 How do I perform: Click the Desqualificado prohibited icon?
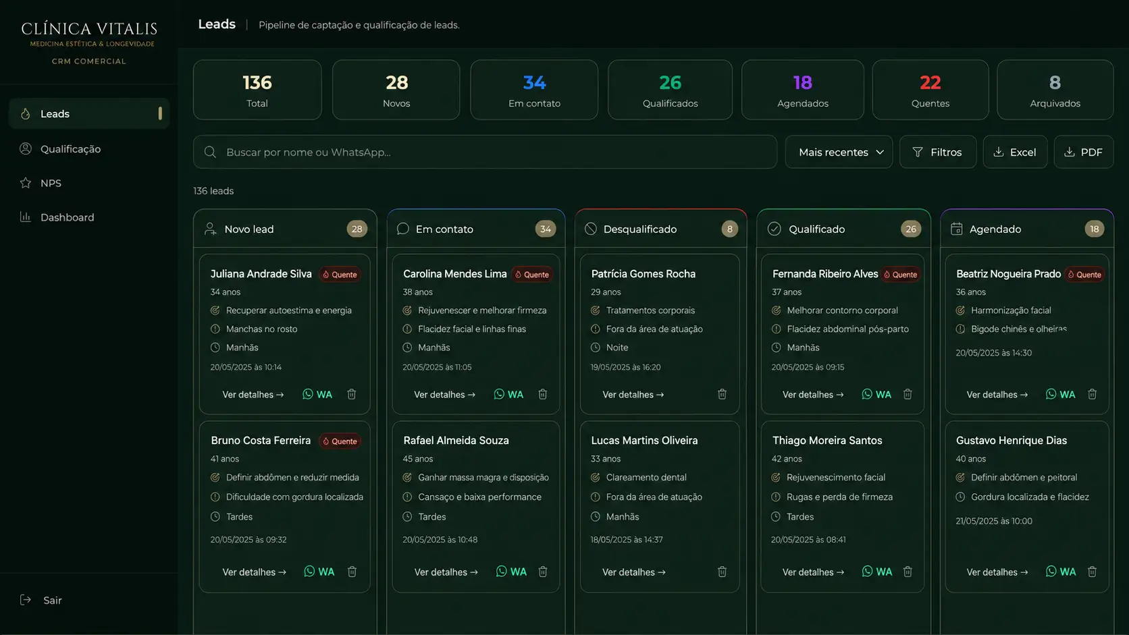[x=591, y=229]
